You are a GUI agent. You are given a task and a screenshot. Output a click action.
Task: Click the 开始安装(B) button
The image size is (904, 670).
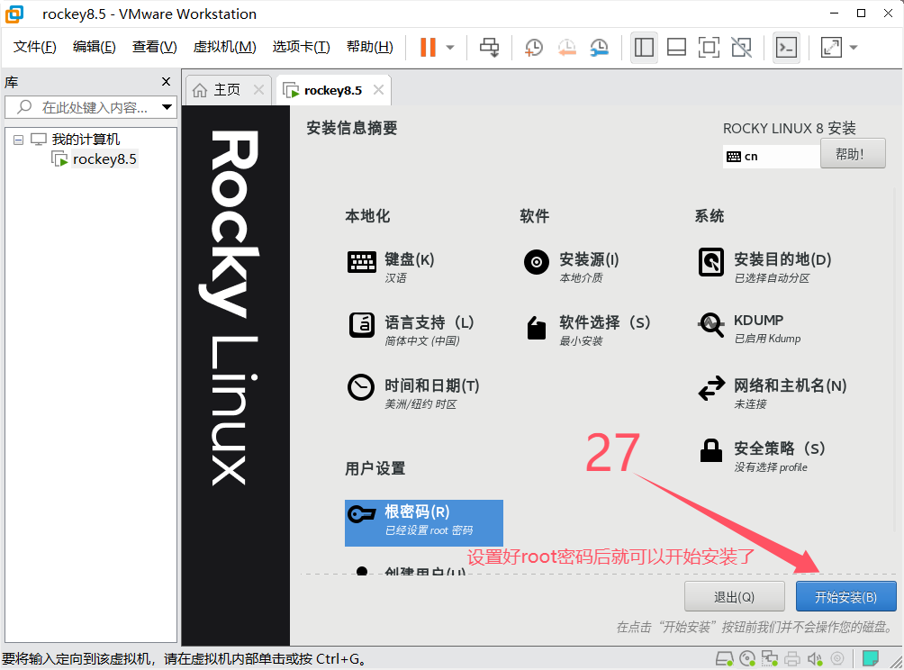tap(845, 597)
